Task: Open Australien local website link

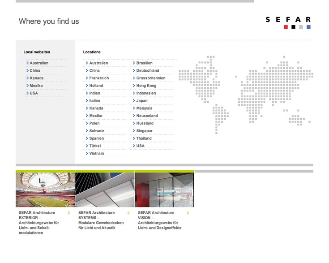Action: 39,63
